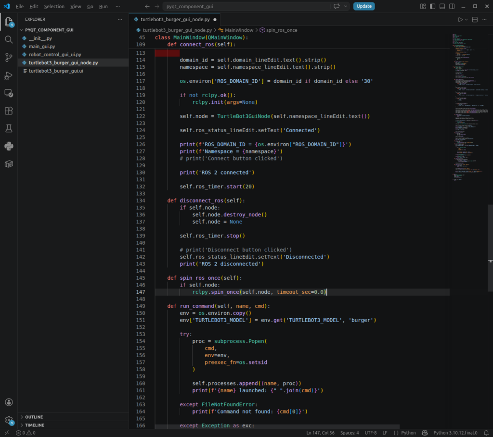Click the VS Code logo icon
Image resolution: width=493 pixels, height=437 pixels.
[7, 6]
